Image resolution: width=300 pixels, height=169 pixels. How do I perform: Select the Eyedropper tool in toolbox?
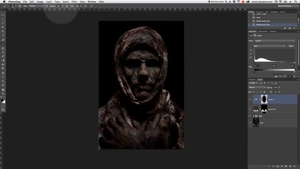pyautogui.click(x=3, y=36)
